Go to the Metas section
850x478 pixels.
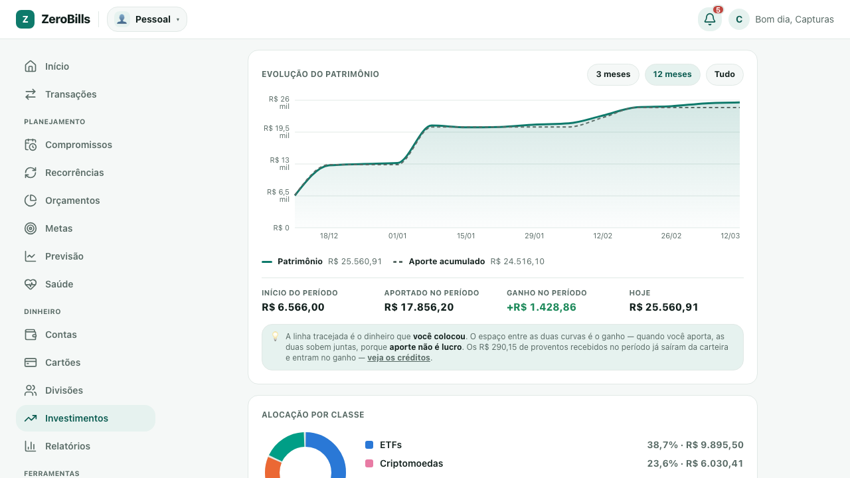point(86,228)
